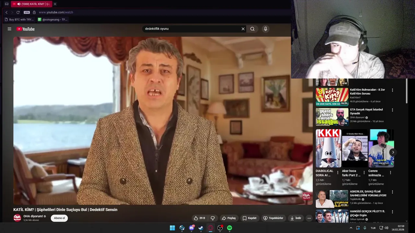Screen dimensions: 415x233
Task: Open Steam from the taskbar
Action: (201, 228)
